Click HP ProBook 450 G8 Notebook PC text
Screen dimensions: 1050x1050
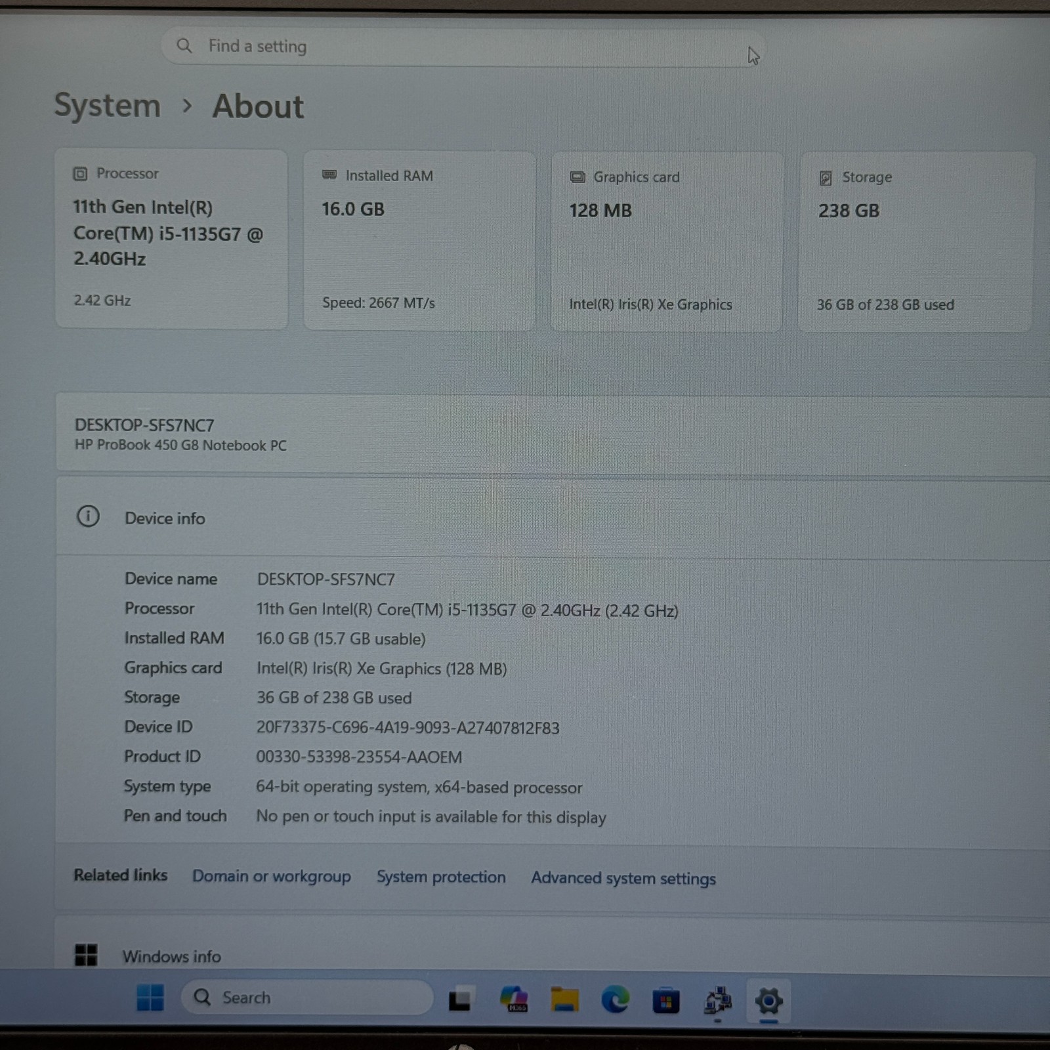pos(180,445)
